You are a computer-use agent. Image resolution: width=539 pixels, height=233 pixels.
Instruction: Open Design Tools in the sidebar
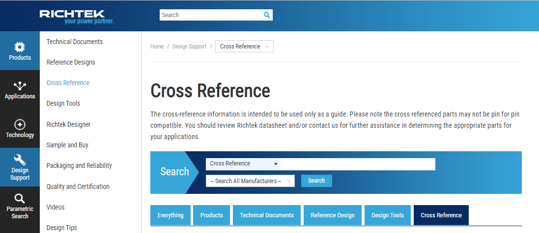click(x=63, y=103)
